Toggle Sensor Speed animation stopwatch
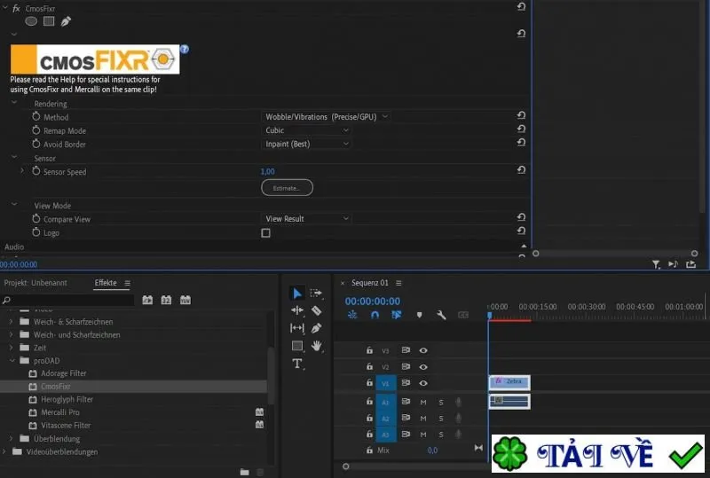 36,171
